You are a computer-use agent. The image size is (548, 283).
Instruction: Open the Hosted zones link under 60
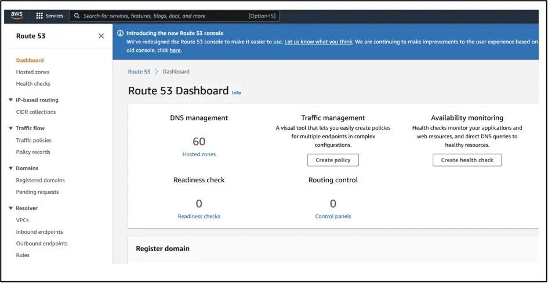point(199,155)
